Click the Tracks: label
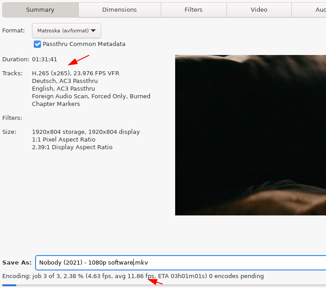Screen dimensions: 326x288 13,73
